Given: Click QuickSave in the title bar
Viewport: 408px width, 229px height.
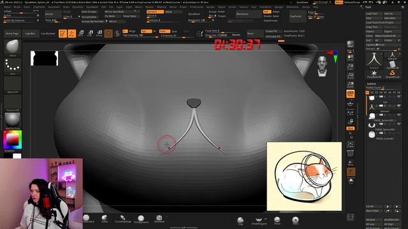Looking at the screenshot, I should (x=302, y=3).
